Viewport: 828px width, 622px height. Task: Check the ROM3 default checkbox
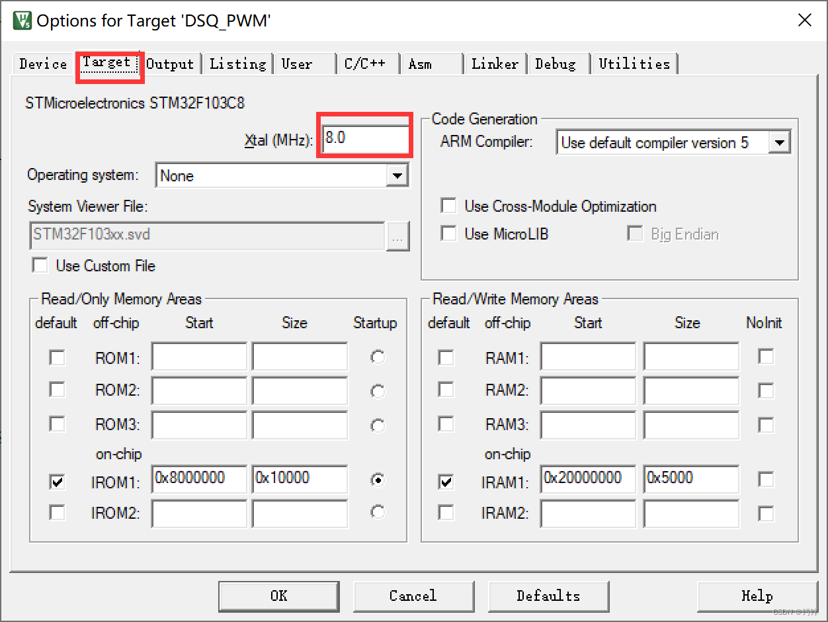click(x=58, y=423)
